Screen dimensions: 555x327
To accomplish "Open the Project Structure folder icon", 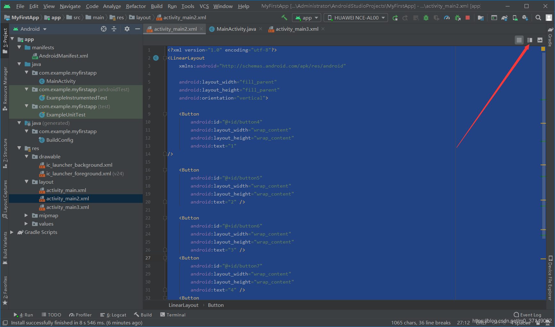I will pyautogui.click(x=481, y=18).
